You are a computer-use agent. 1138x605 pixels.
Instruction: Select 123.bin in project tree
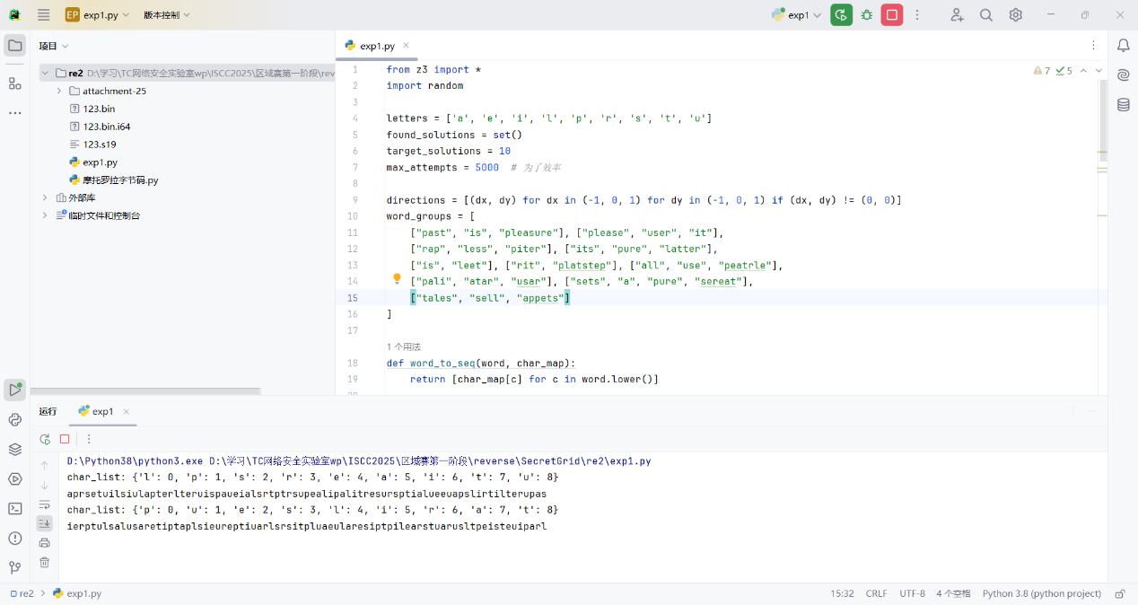(100, 109)
